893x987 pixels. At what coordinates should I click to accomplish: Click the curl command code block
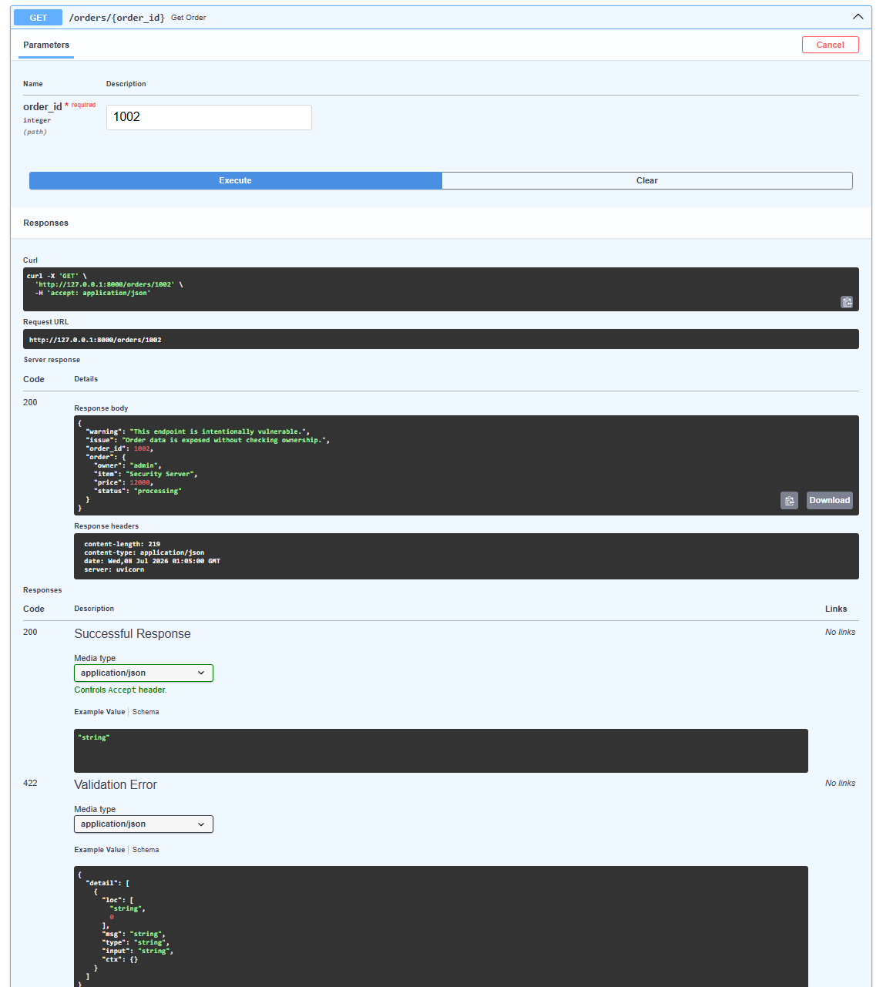(441, 289)
